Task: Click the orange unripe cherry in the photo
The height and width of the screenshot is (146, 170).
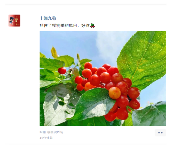Action: click(114, 93)
